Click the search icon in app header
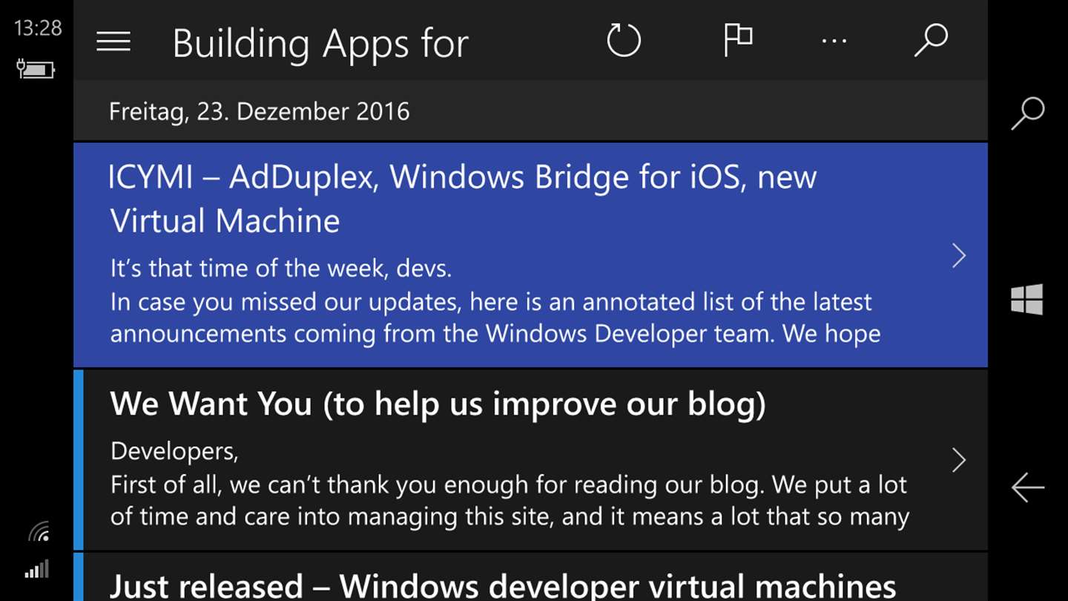 pyautogui.click(x=931, y=40)
